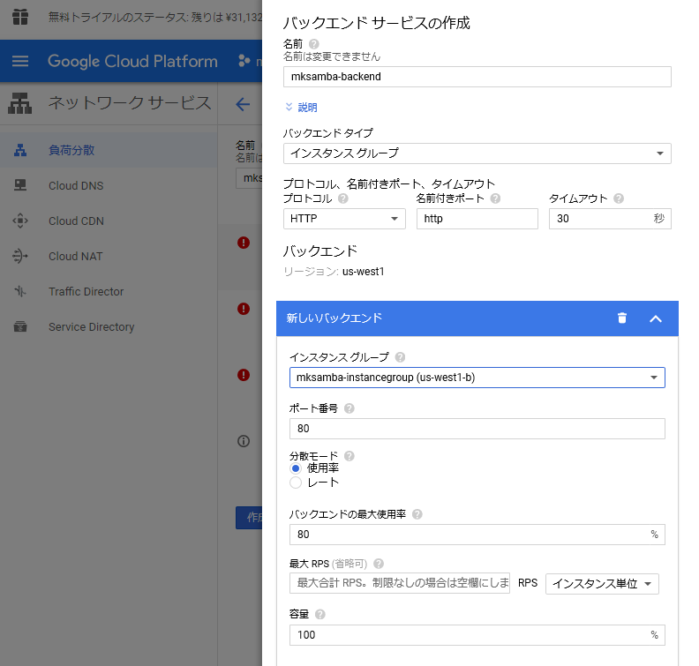
Task: Click the load balancing sidebar icon
Action: pyautogui.click(x=20, y=150)
